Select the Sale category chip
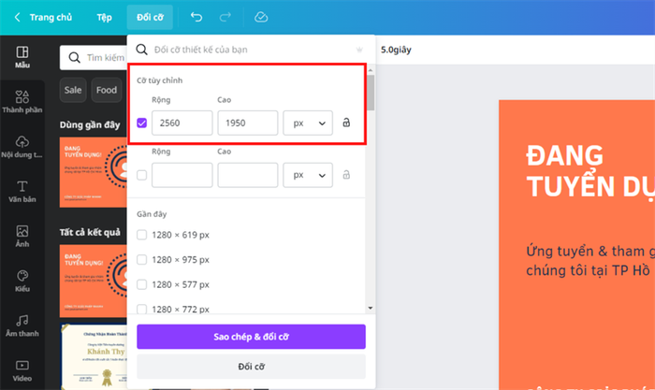The height and width of the screenshot is (390, 655). point(73,90)
